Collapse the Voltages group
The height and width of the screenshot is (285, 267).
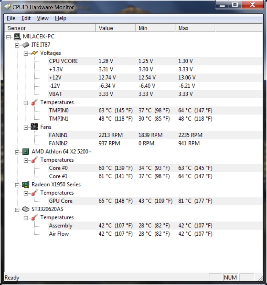26,54
